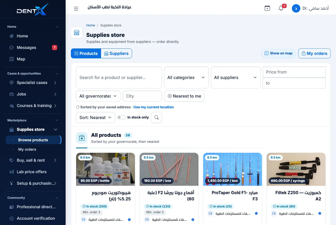Switch to the Suppliers tab
This screenshot has height=225, width=336.
point(116,53)
